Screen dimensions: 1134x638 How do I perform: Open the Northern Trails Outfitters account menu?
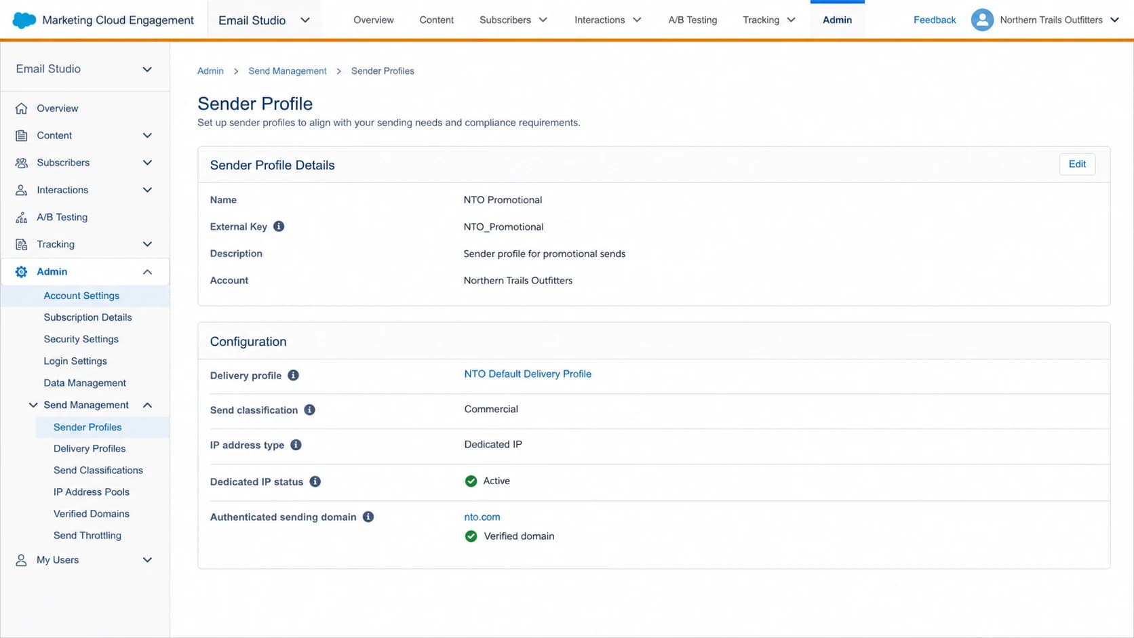(1114, 20)
